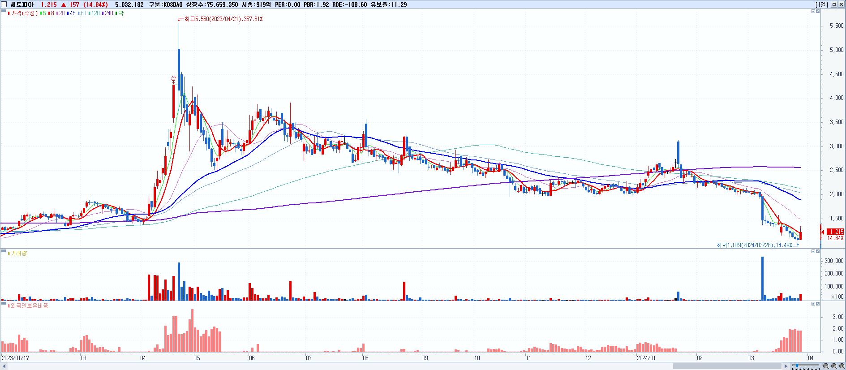
Task: Click the 외국인보유비중 indicator label
Action: [28, 306]
